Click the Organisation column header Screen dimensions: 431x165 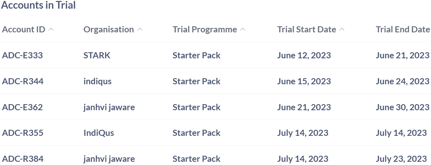[x=109, y=29]
